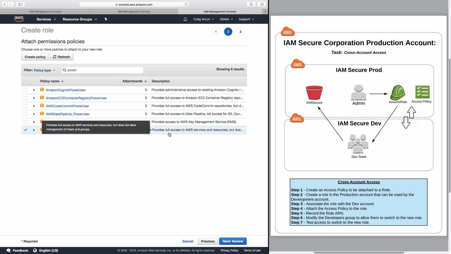Image resolution: width=451 pixels, height=254 pixels.
Task: Click wizard step 3 indicator
Action: [241, 32]
